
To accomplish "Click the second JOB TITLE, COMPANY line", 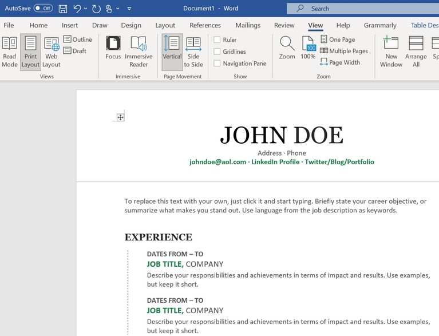I will tap(185, 310).
